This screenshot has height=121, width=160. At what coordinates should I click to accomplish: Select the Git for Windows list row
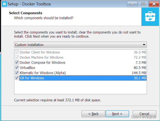(x=76, y=78)
